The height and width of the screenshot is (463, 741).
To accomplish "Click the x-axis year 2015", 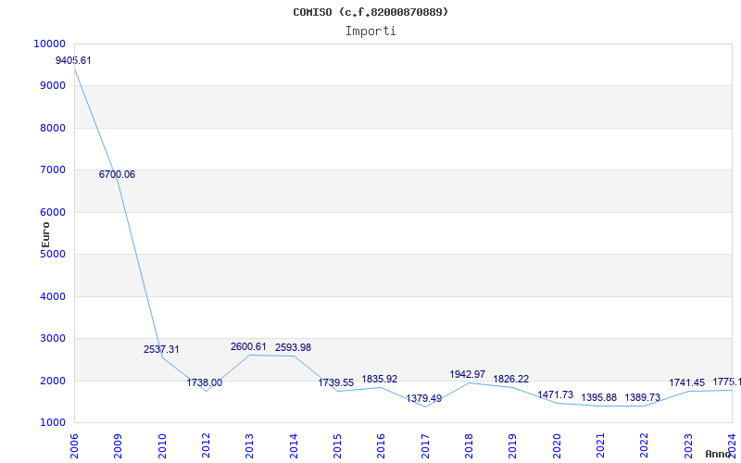I will [x=337, y=446].
